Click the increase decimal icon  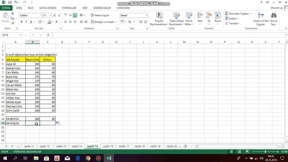[x=140, y=22]
